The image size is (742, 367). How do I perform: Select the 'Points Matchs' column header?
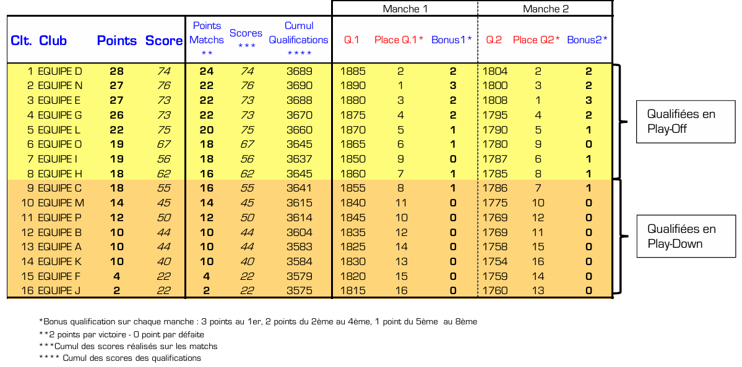pos(207,40)
